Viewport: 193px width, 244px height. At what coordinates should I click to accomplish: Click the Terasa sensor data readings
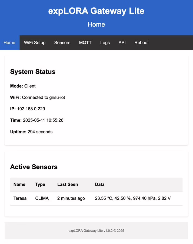[133, 198]
